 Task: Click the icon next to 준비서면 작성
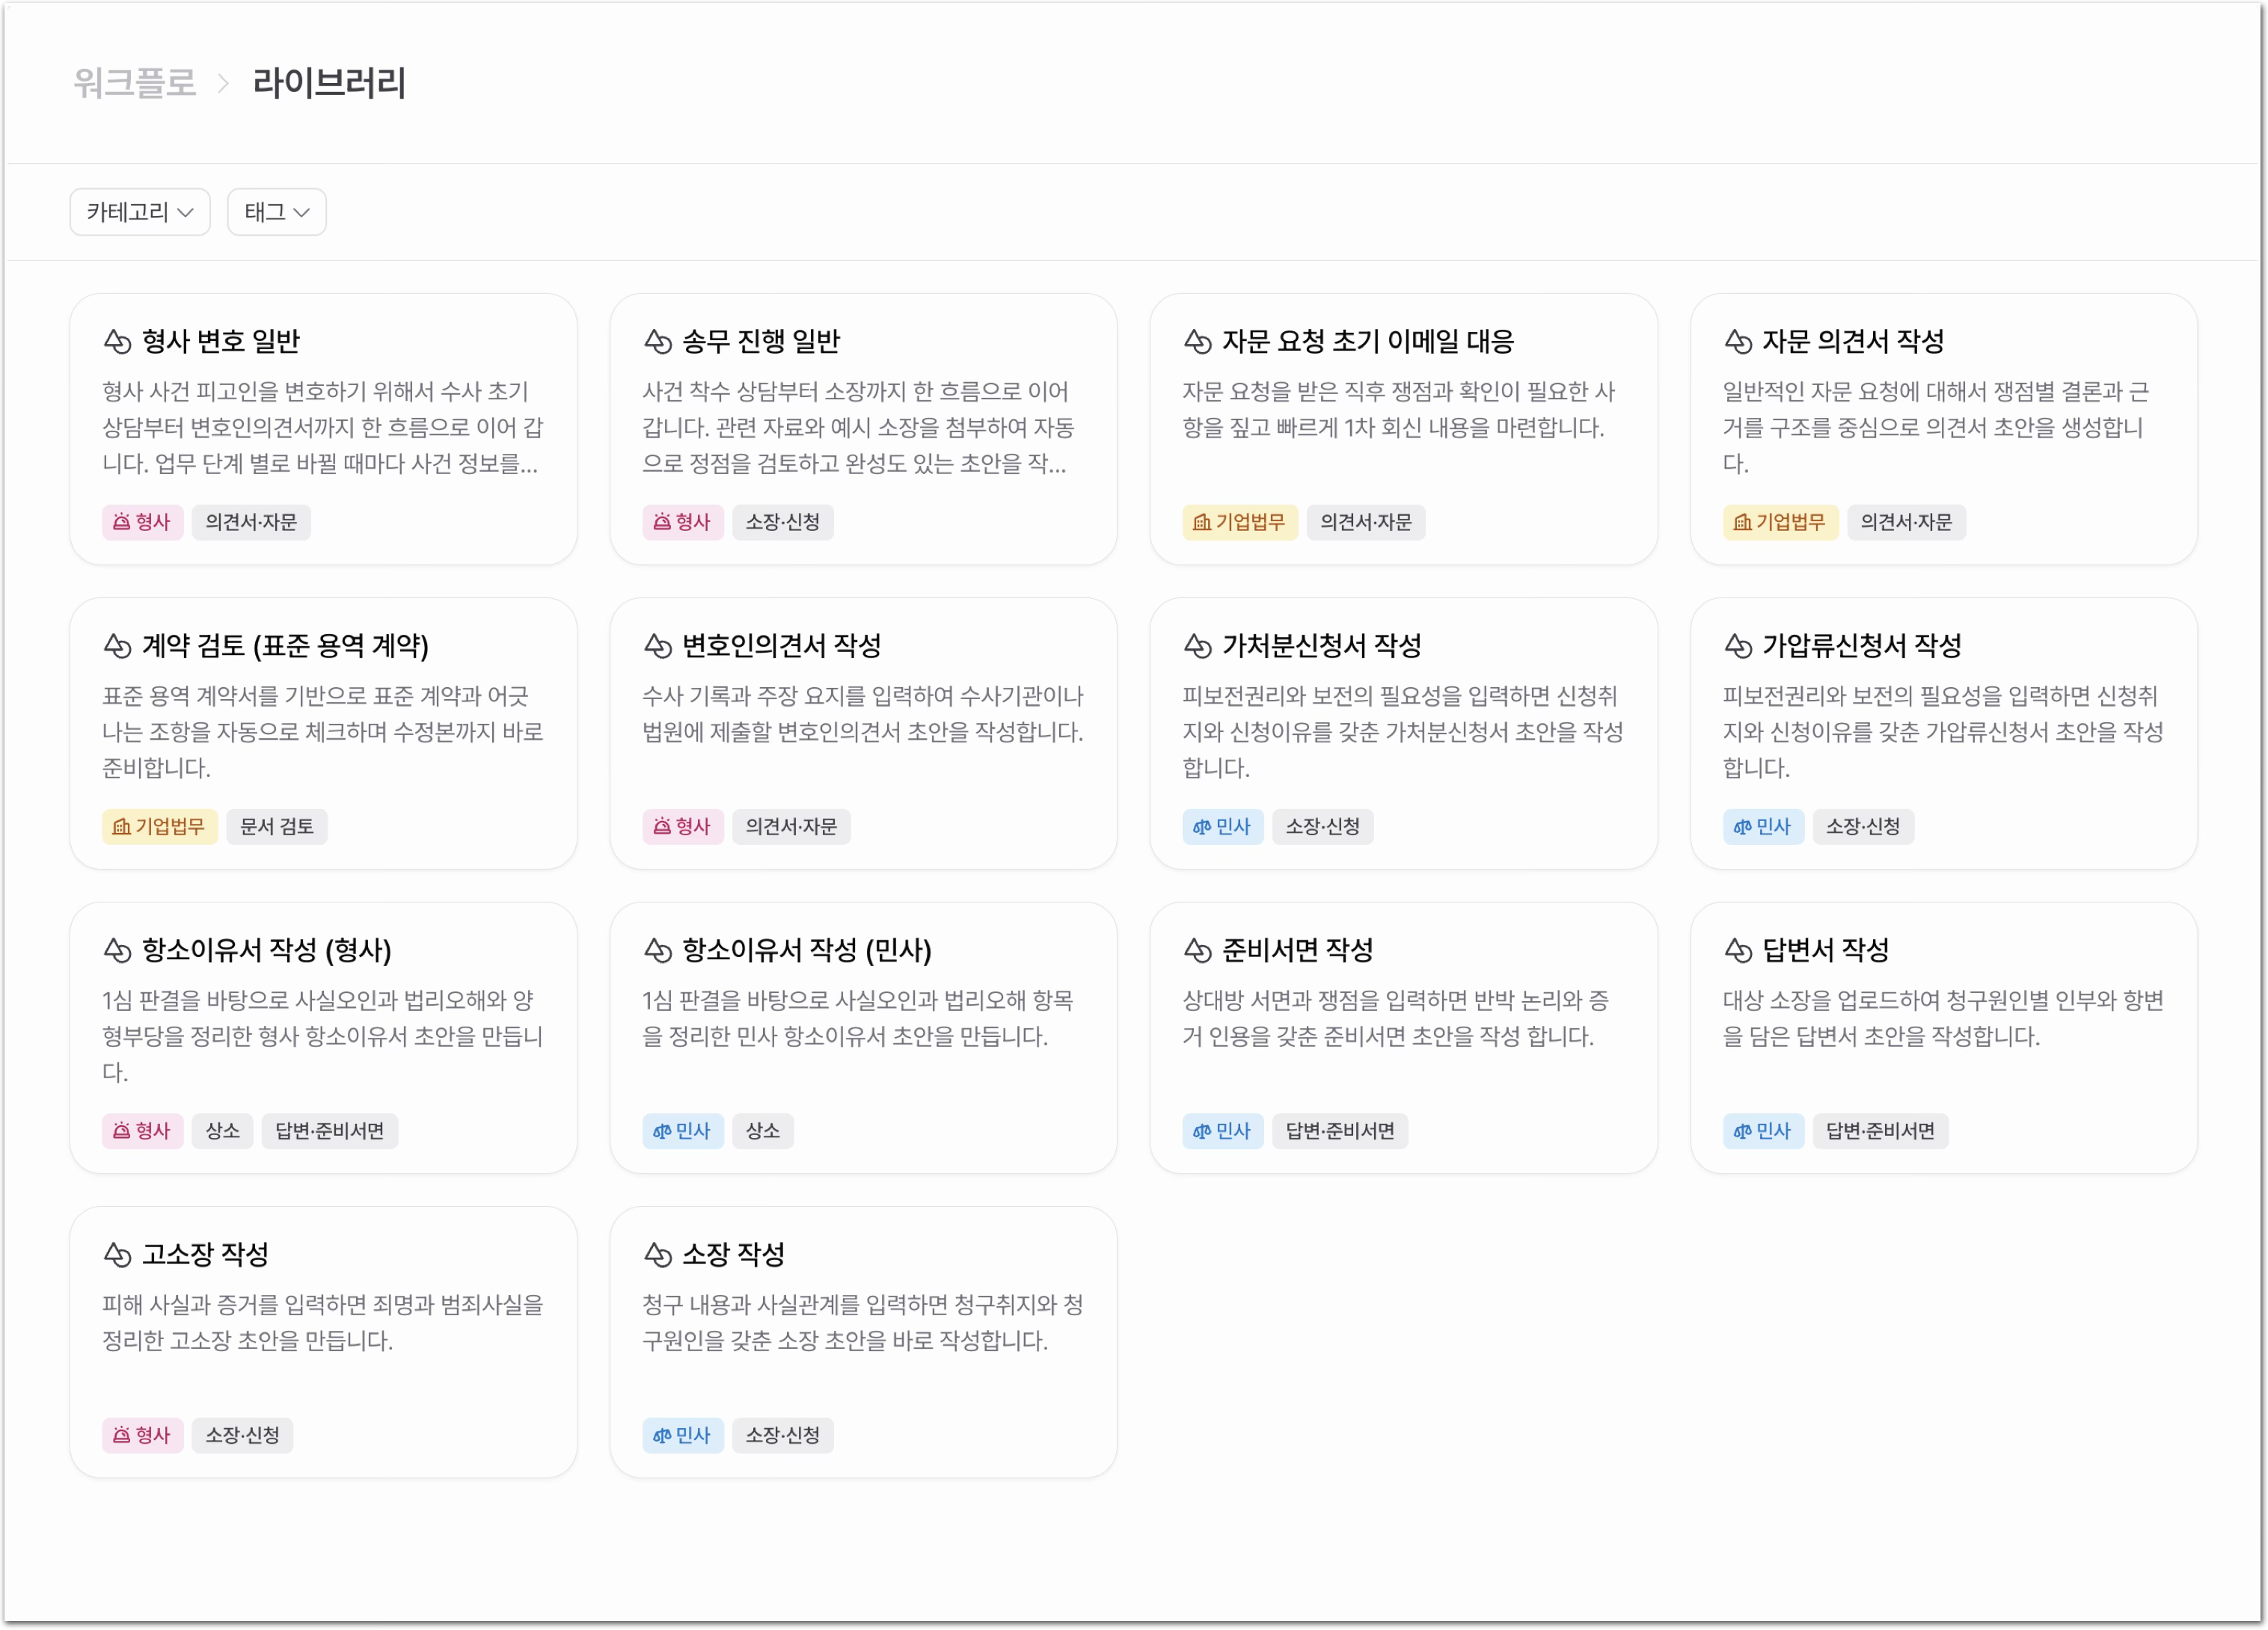pos(1197,950)
